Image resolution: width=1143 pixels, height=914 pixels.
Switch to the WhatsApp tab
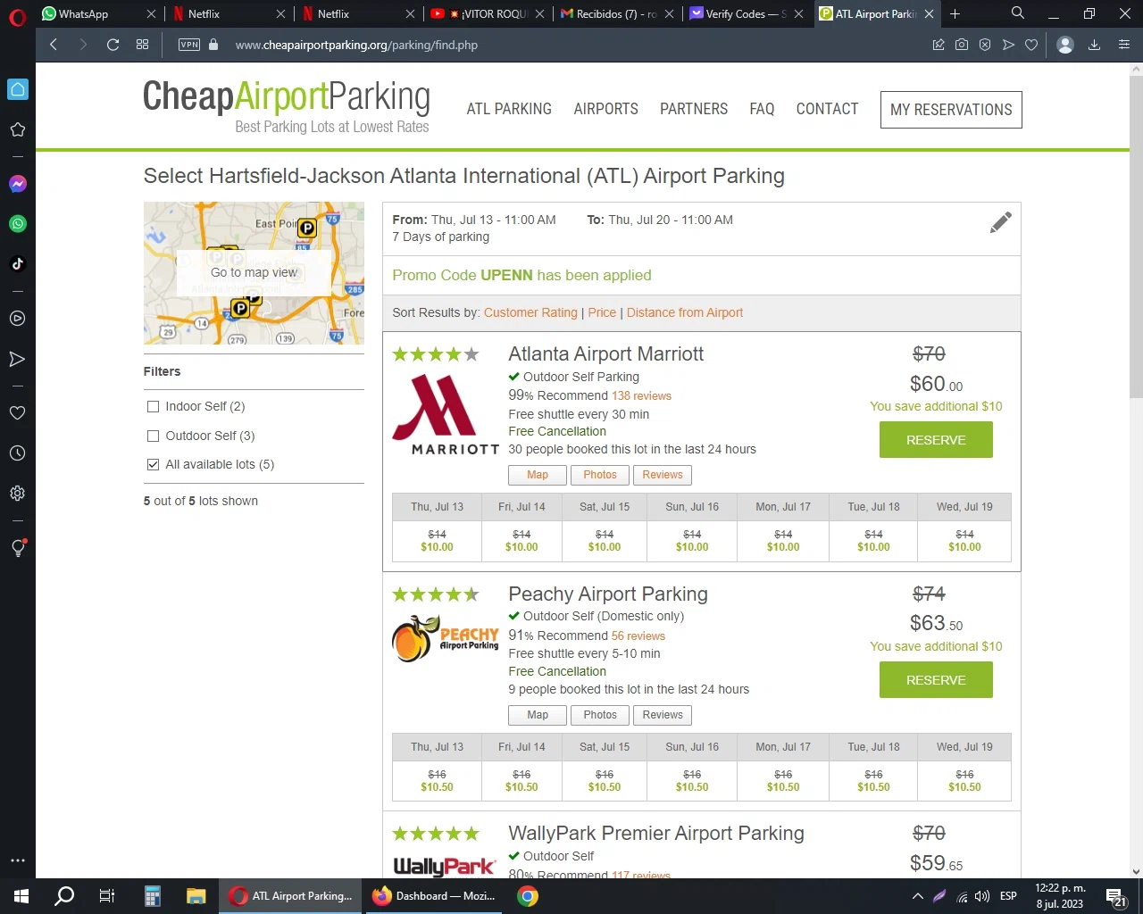point(98,13)
